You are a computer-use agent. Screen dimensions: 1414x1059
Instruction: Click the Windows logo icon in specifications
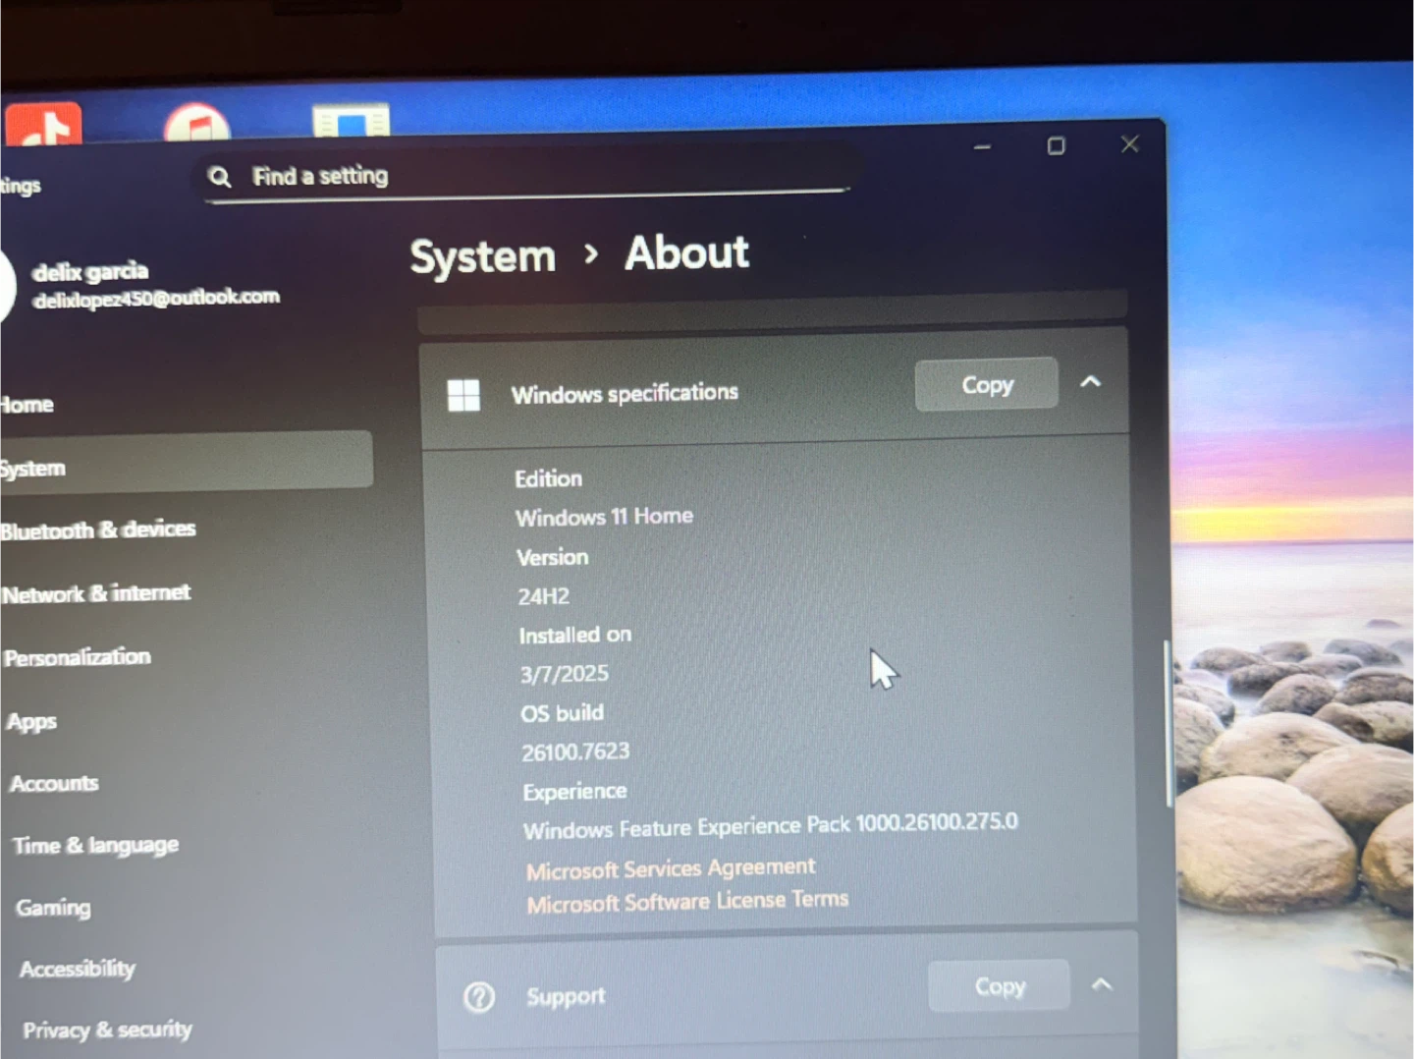[463, 396]
